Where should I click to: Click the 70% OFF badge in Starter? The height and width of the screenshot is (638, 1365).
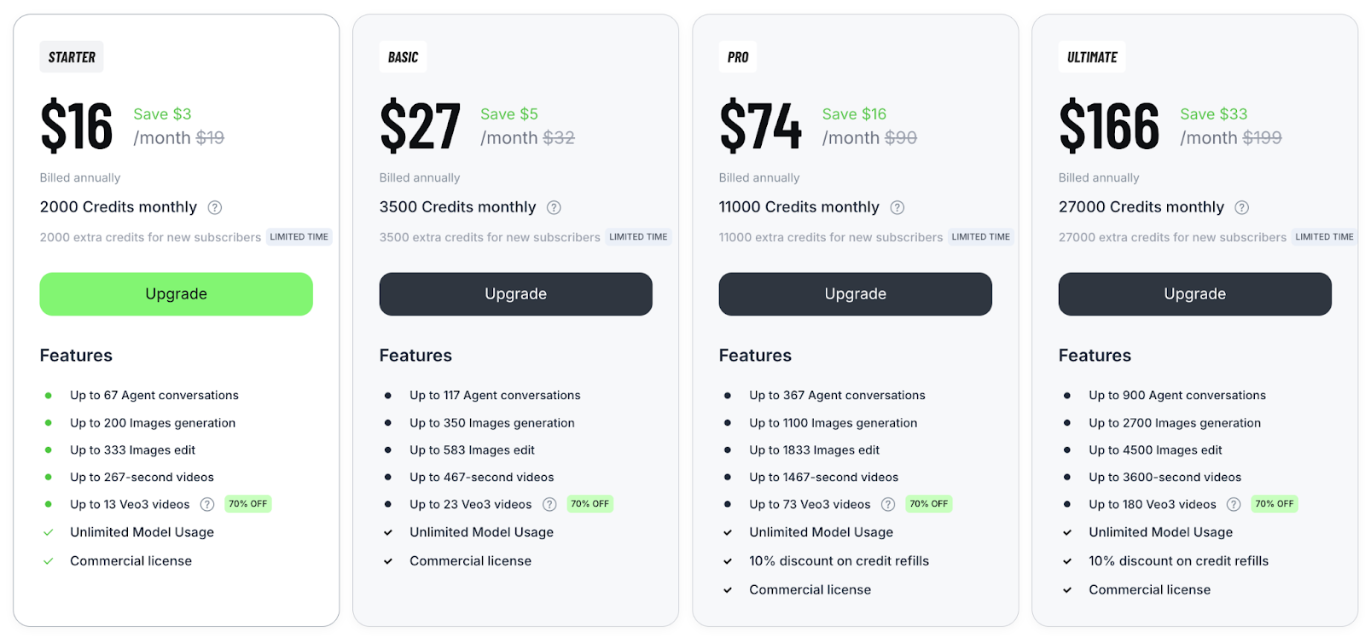[x=248, y=504]
